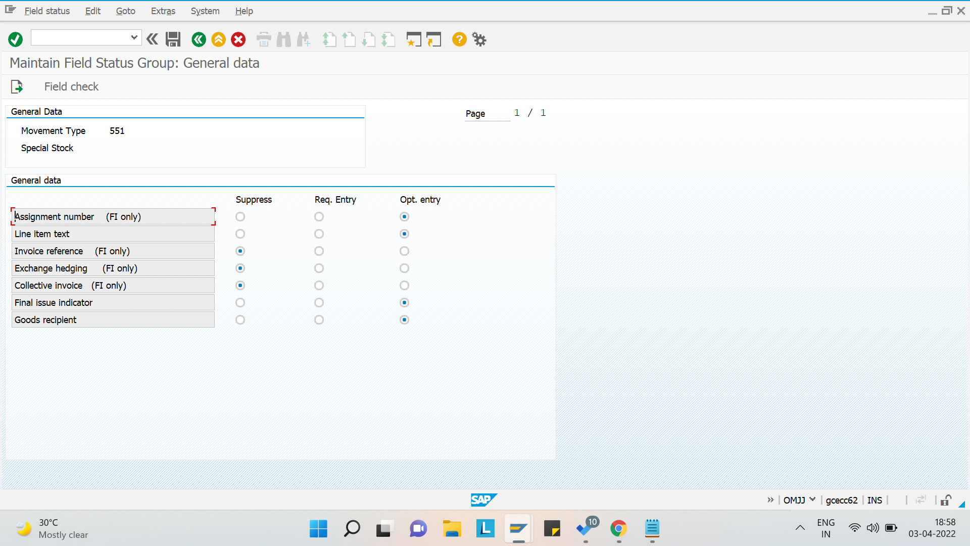
Task: Set Goods recipient to Suppress
Action: pyautogui.click(x=240, y=320)
